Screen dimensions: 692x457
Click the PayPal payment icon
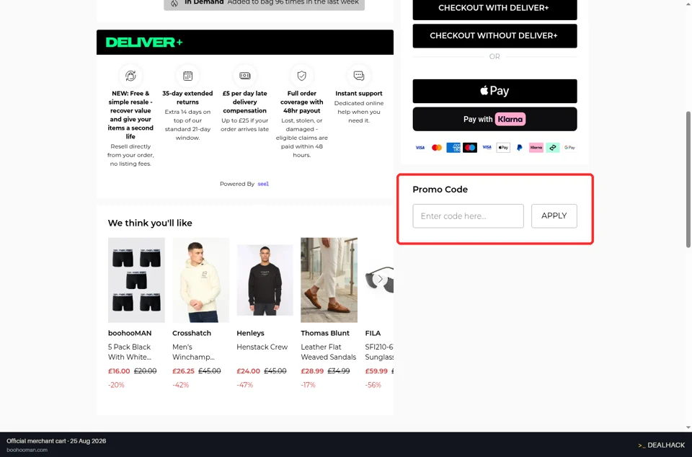point(520,148)
